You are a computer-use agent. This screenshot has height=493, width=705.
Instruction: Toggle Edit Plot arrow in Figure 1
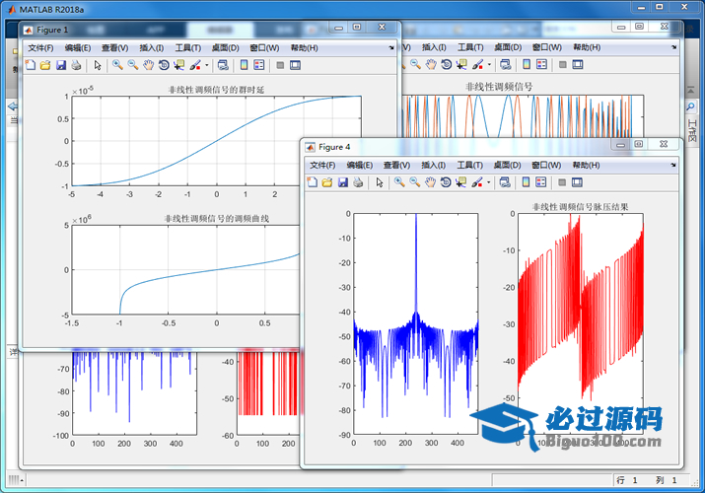tap(97, 65)
